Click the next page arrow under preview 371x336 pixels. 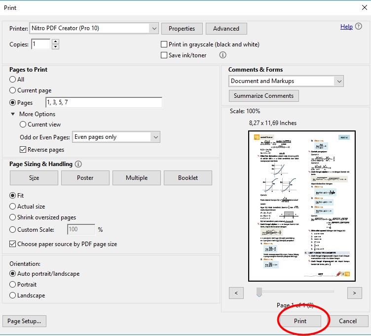[354, 293]
